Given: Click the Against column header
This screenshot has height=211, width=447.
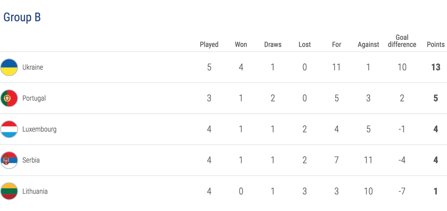Looking at the screenshot, I should (368, 45).
